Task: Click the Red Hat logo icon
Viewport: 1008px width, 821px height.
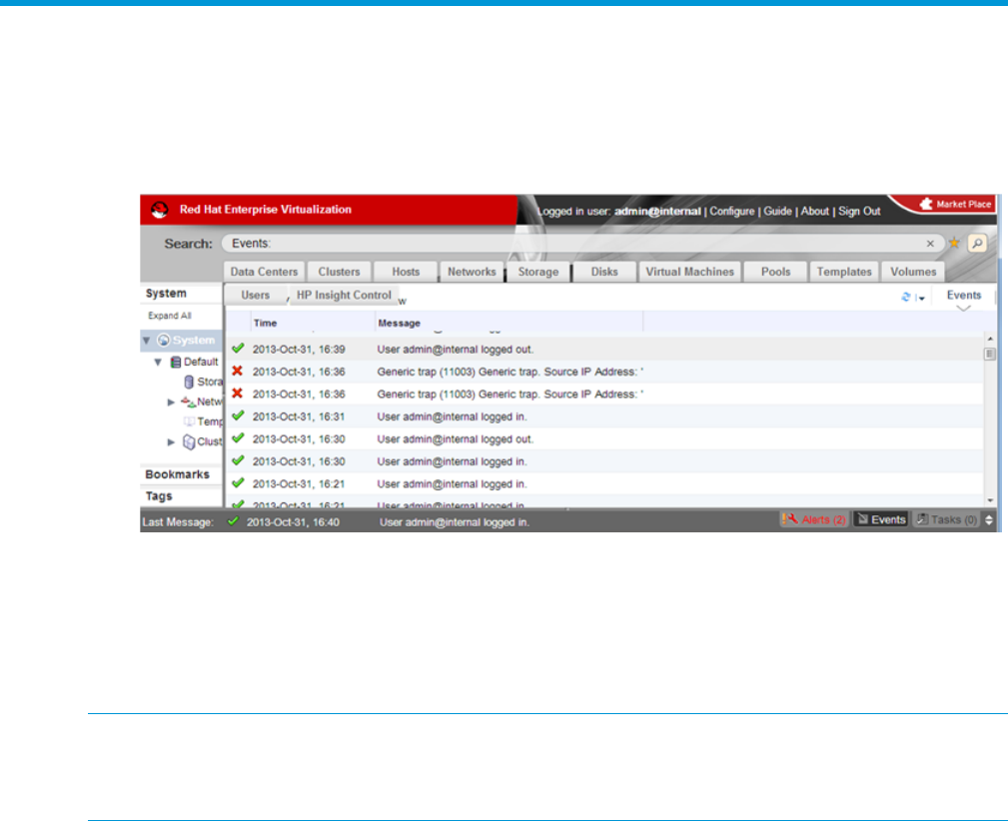Action: click(158, 210)
